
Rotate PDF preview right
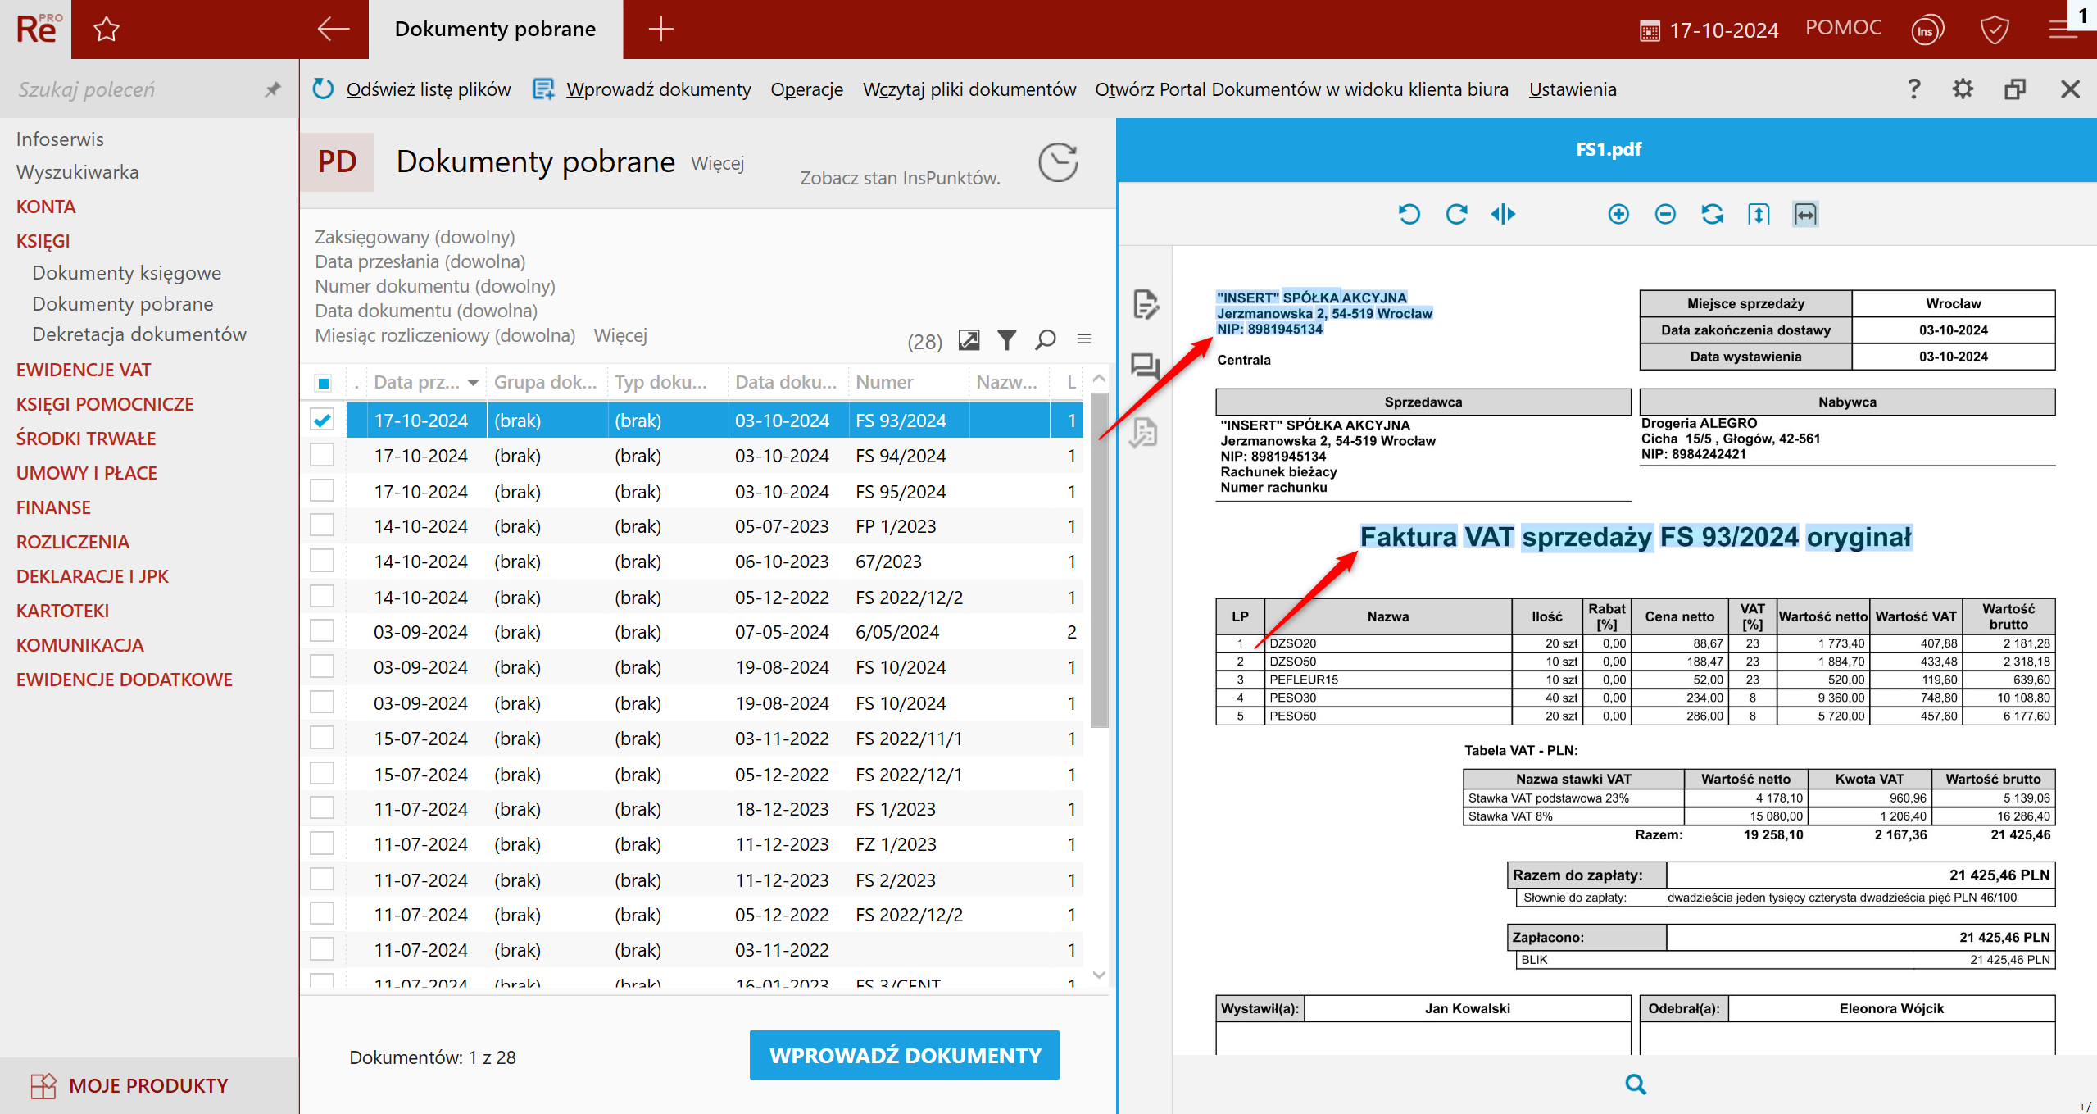click(1456, 215)
